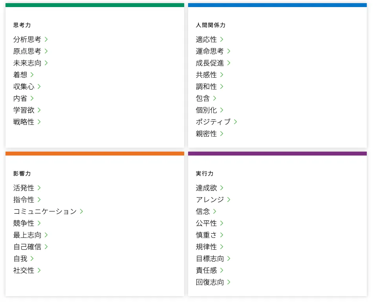Click the chevron next to 自己確信
This screenshot has height=304, width=377.
(46, 247)
